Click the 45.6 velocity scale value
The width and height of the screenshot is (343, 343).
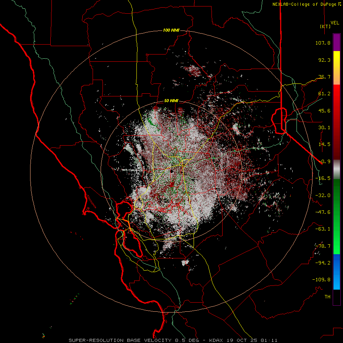click(x=324, y=111)
